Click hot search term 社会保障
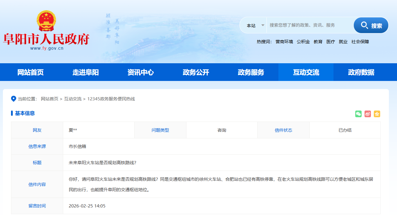 pos(360,42)
